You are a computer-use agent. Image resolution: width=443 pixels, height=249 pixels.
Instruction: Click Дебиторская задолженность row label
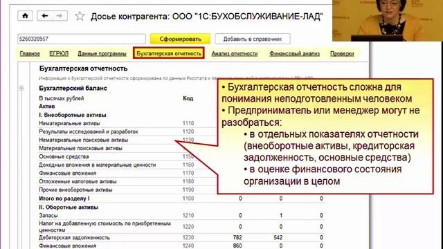[x=74, y=238]
